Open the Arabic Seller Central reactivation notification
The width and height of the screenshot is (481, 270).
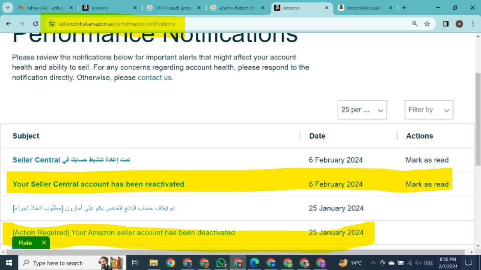point(71,160)
